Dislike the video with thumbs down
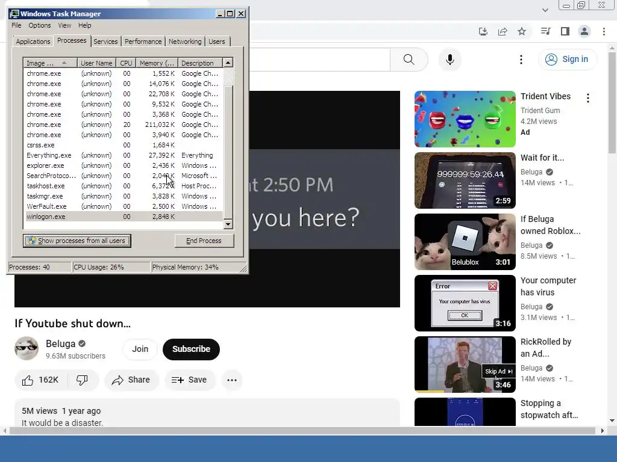Screen dimensions: 617x462 point(82,380)
